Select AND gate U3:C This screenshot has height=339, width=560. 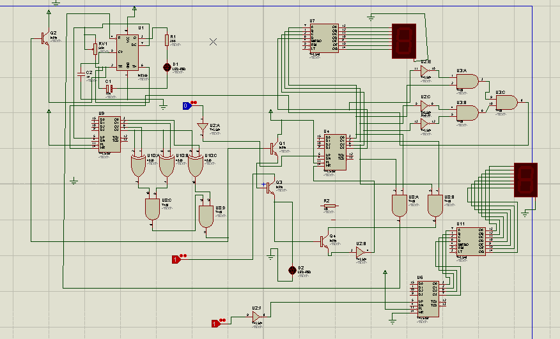point(507,102)
